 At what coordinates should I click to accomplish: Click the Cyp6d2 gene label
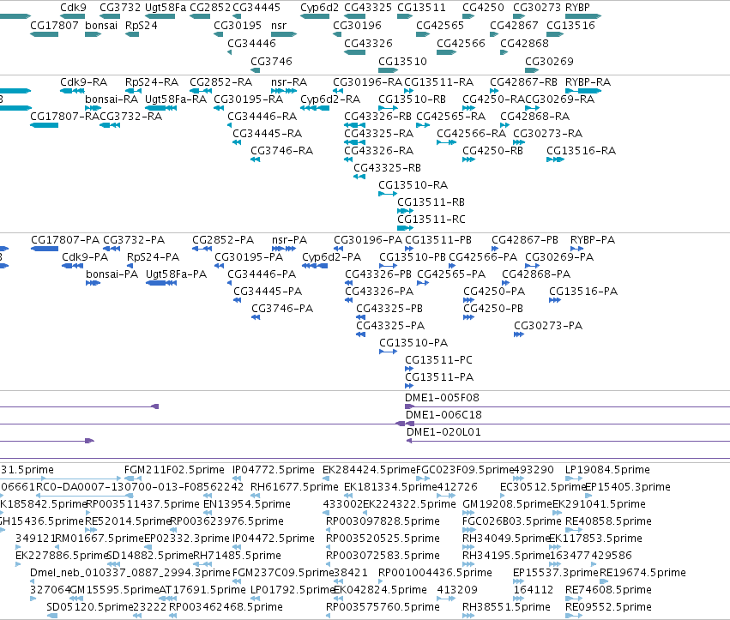click(319, 8)
